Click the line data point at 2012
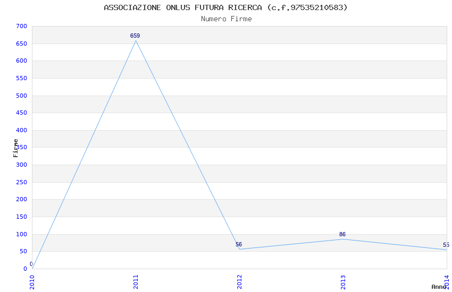 (239, 249)
